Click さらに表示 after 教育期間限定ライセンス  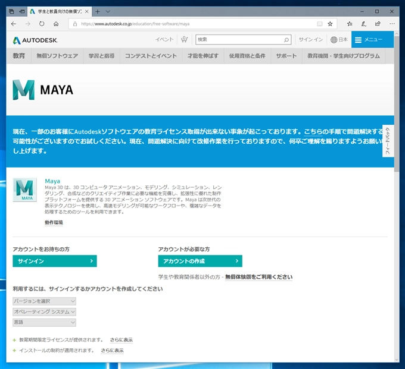pyautogui.click(x=121, y=340)
